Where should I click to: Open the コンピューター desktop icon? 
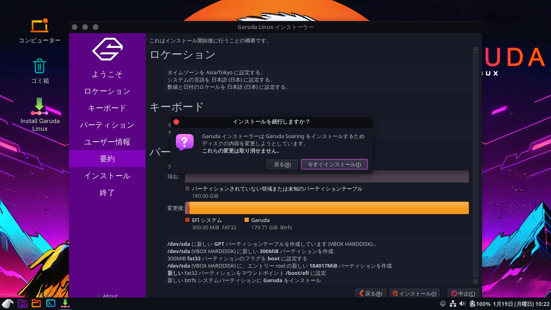pos(40,31)
